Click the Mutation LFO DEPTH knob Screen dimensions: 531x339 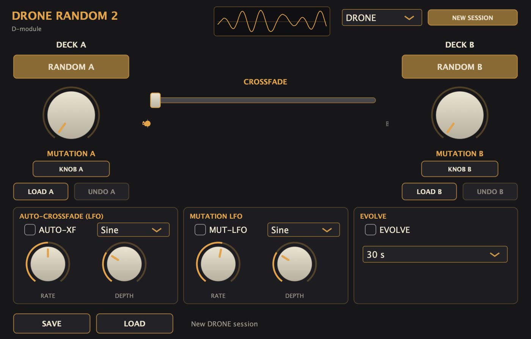294,264
